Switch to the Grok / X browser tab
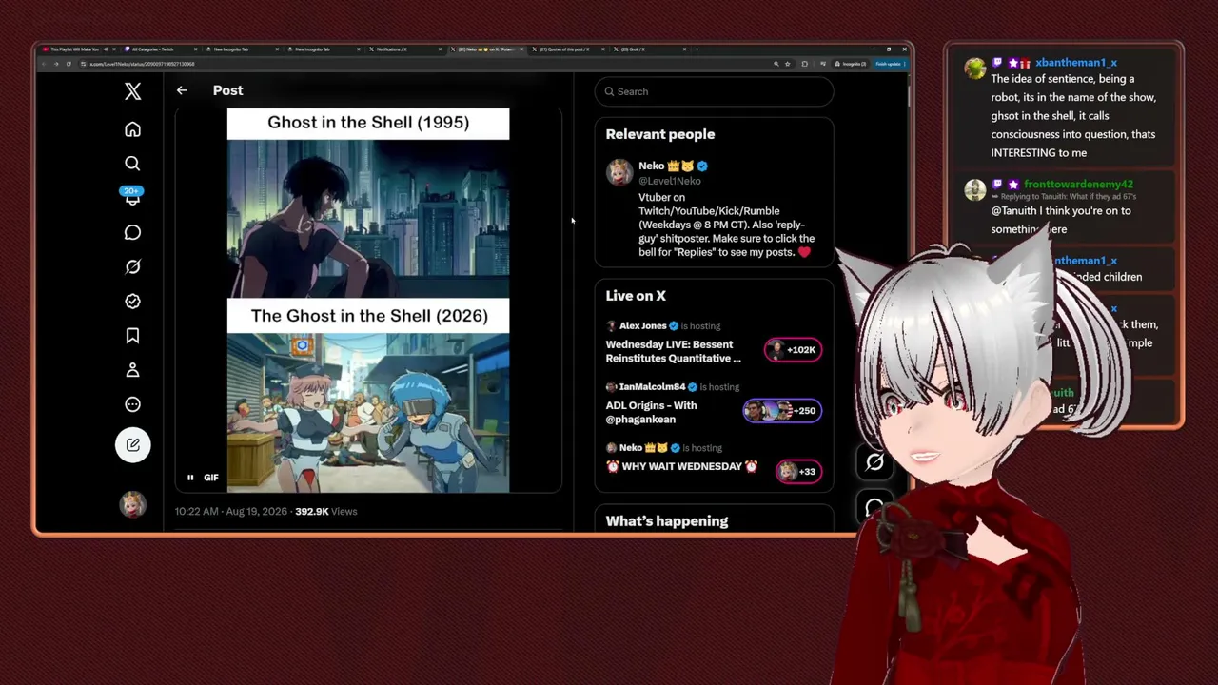 point(647,49)
